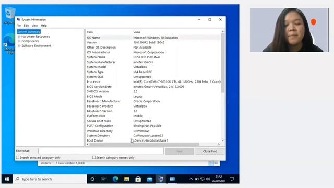Select the OS Name row
The width and height of the screenshot is (334, 188).
pos(153,38)
